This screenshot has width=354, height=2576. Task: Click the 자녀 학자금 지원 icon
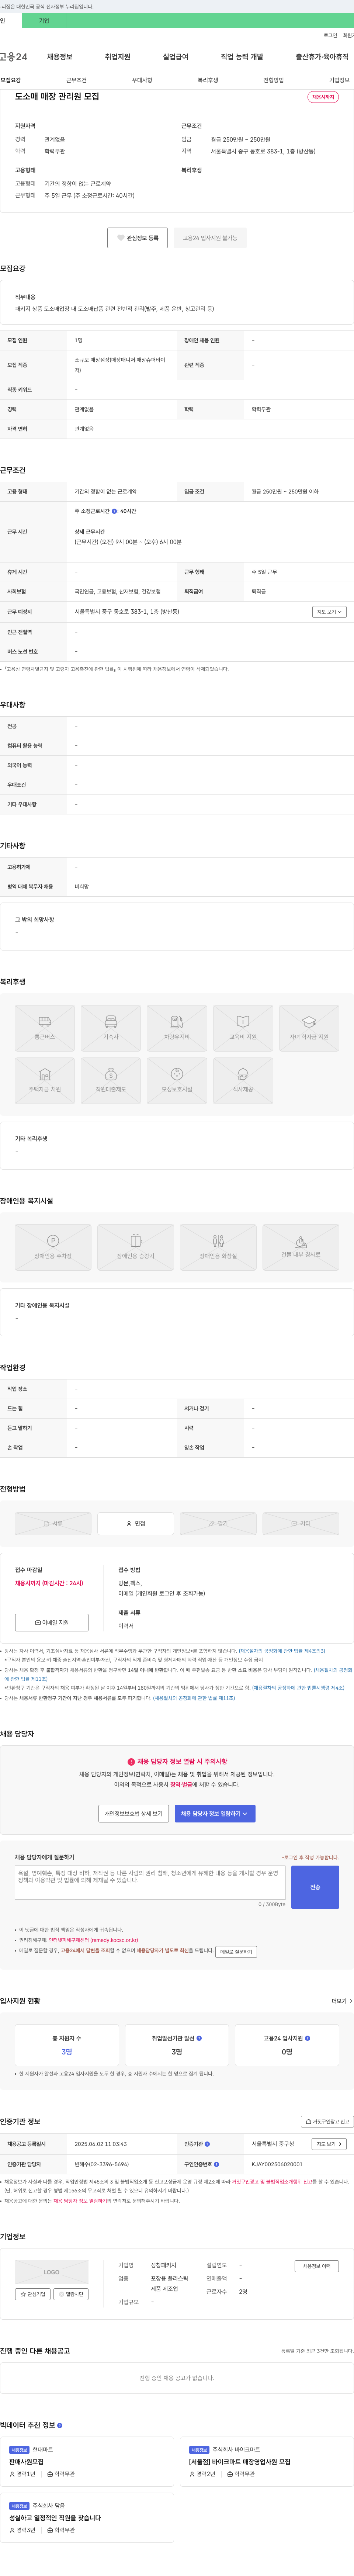(309, 1028)
